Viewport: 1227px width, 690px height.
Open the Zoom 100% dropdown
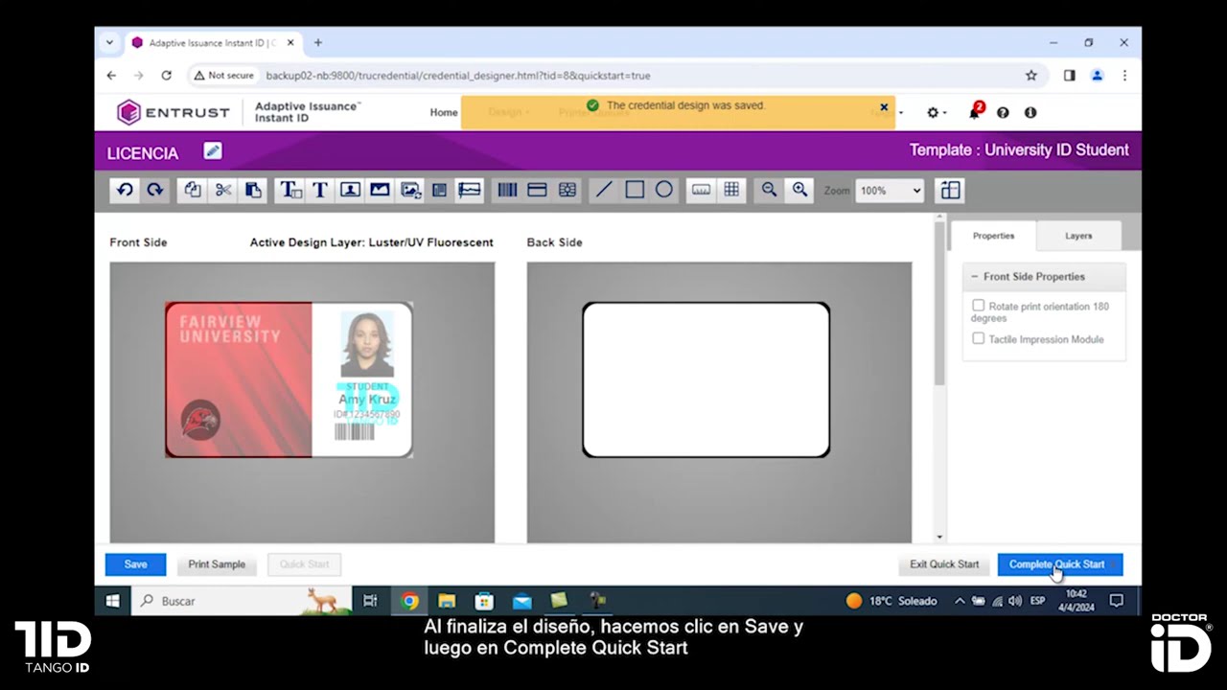890,191
